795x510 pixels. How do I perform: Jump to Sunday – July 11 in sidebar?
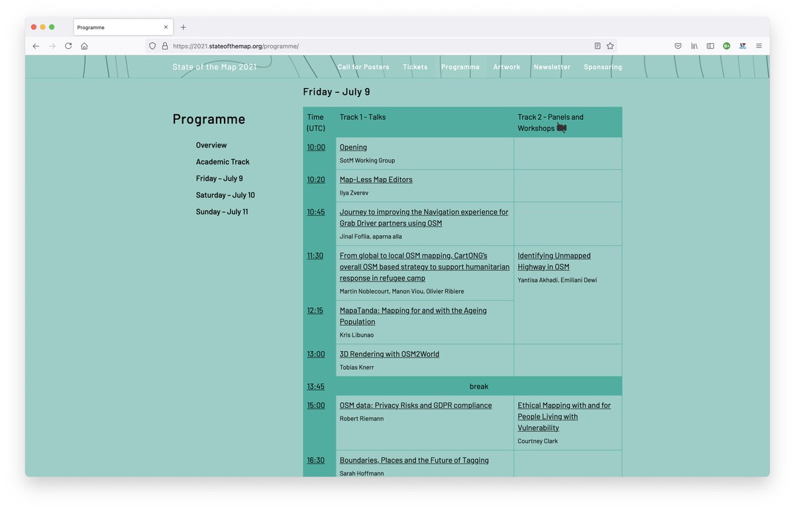(x=222, y=212)
